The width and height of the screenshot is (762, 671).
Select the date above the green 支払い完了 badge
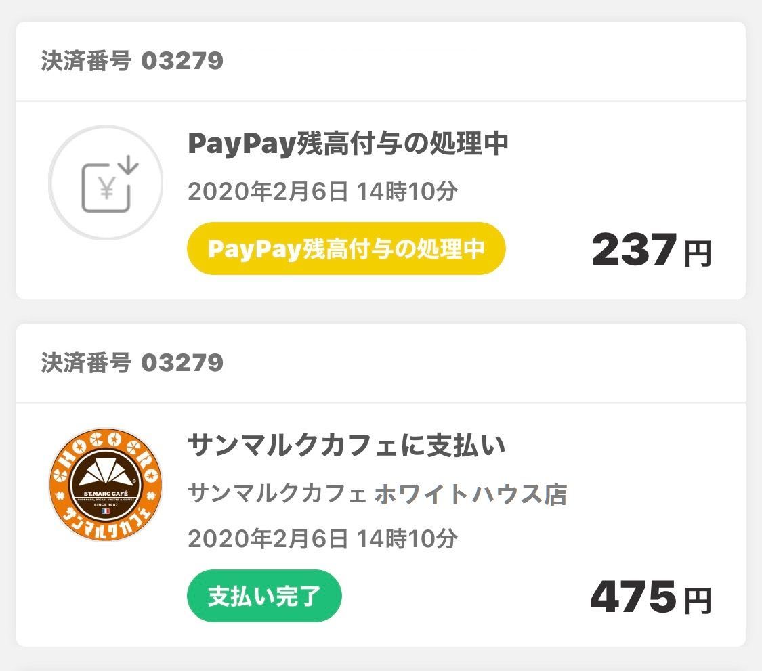tap(322, 539)
